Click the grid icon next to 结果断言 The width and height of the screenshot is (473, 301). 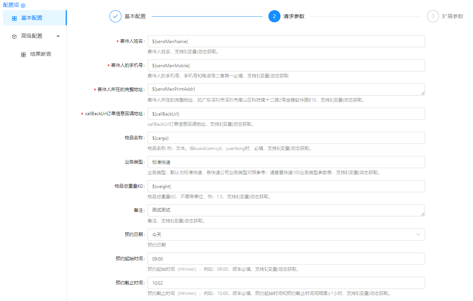click(x=23, y=54)
